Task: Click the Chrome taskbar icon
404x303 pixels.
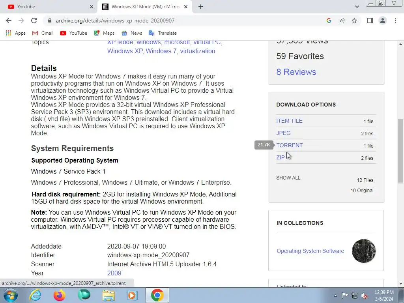Action: click(x=157, y=295)
